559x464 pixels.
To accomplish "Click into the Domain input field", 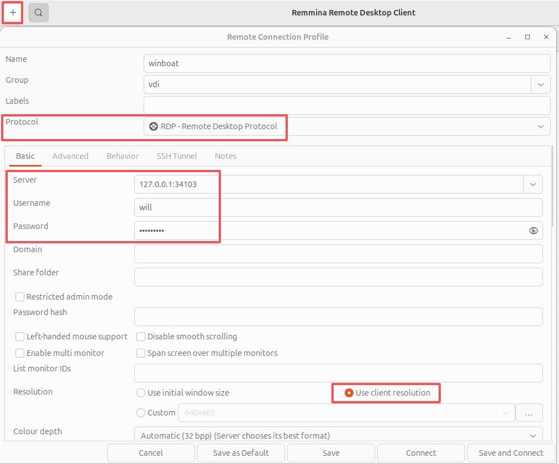I will 338,254.
